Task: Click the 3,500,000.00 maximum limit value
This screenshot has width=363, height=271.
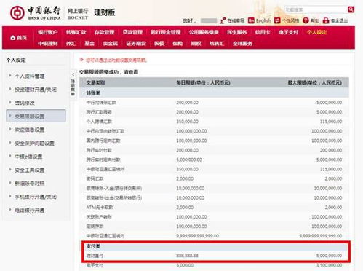Action: click(x=329, y=265)
